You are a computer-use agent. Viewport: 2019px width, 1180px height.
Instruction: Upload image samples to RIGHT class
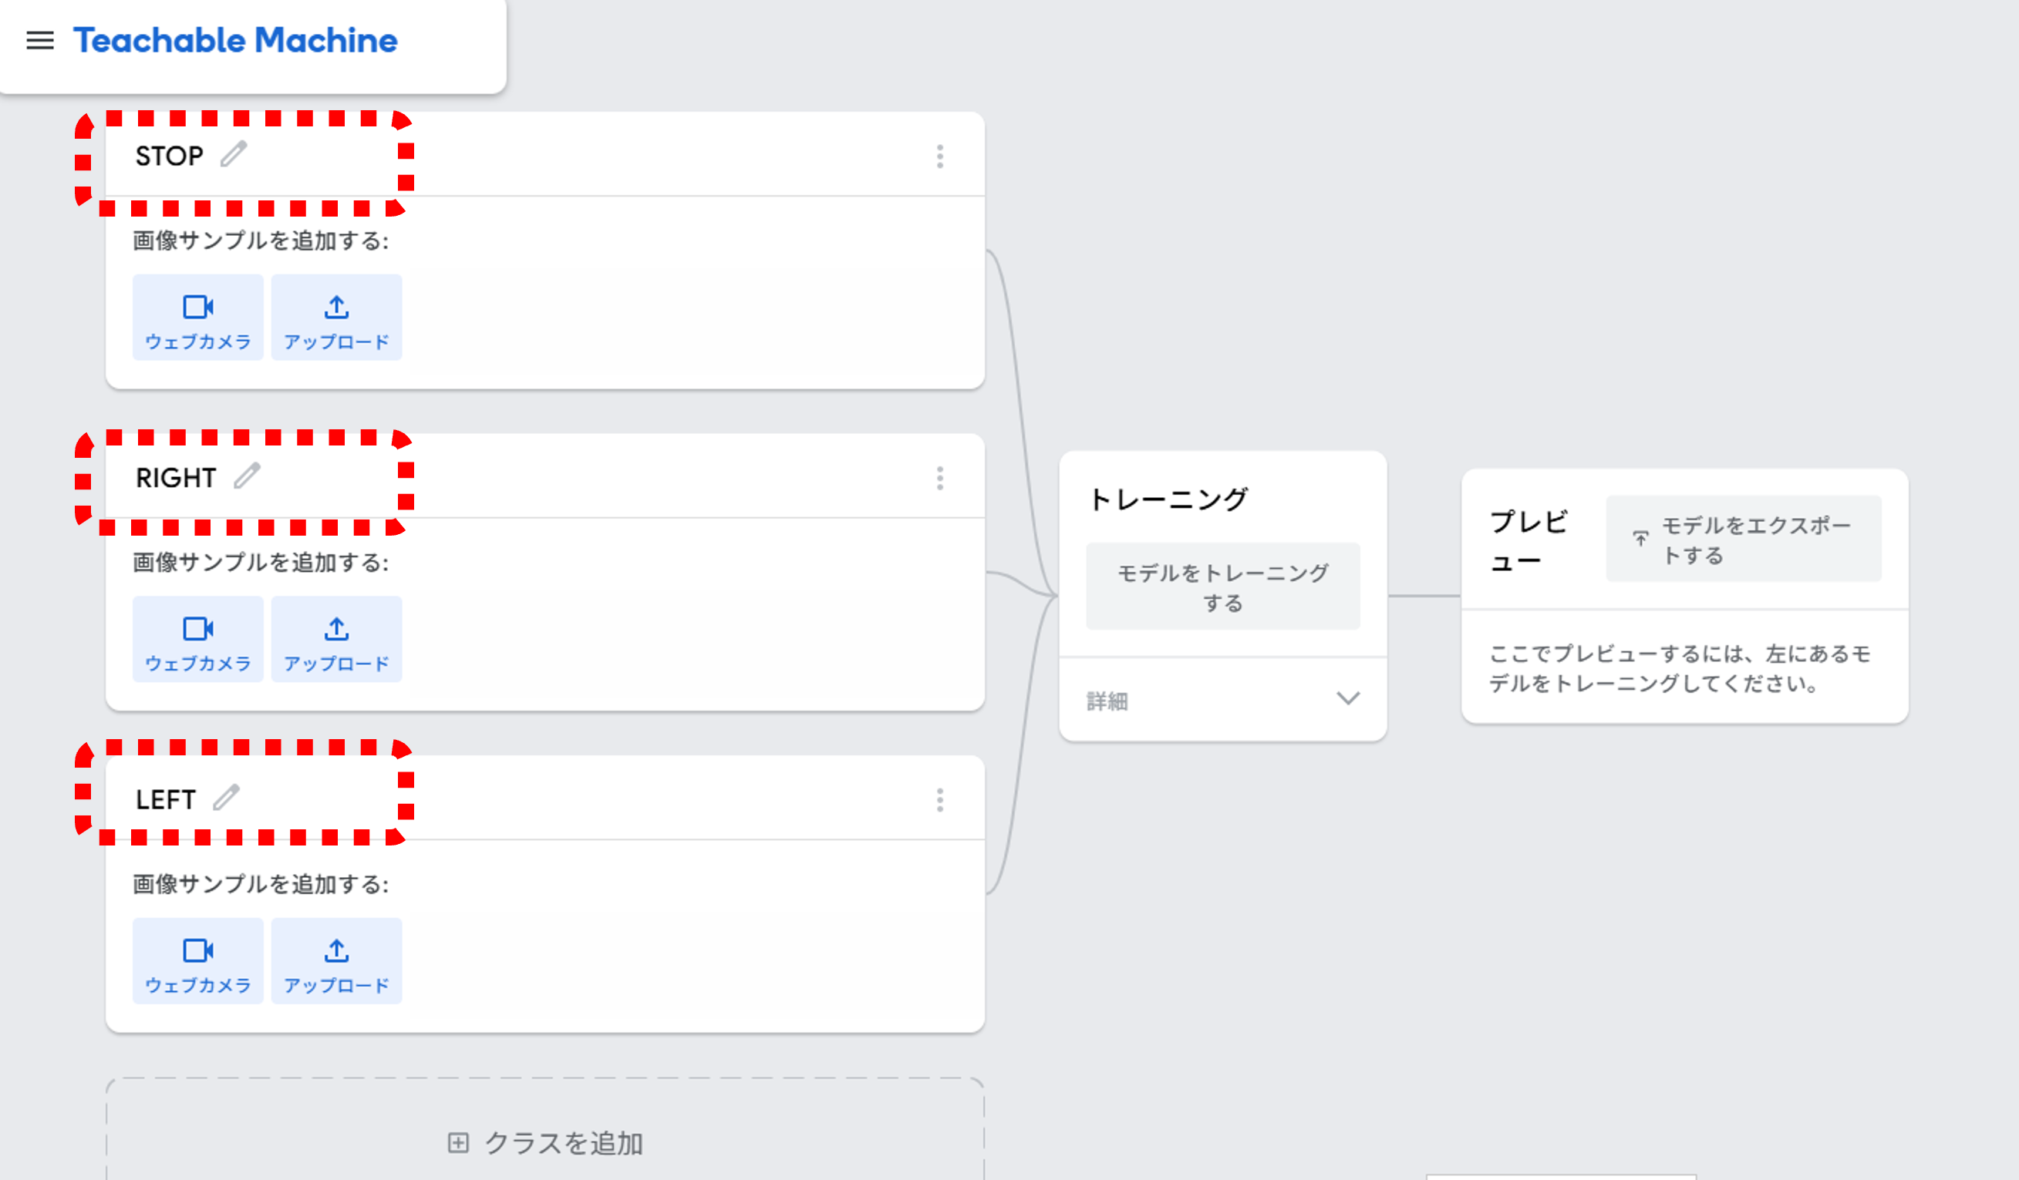(x=336, y=640)
